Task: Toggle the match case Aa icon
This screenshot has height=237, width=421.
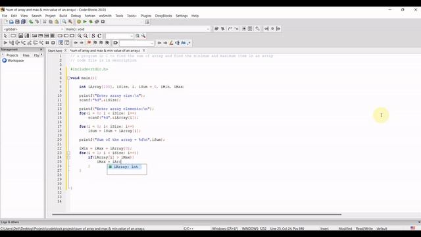Action: point(183,43)
